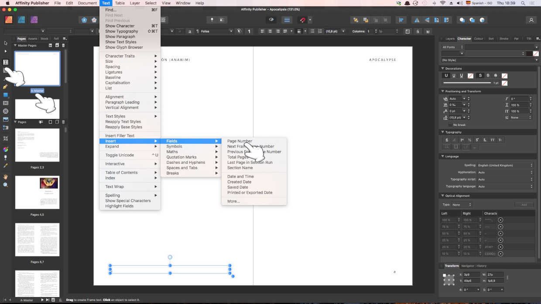Pick the Zoom magnifier tool
This screenshot has width=541, height=304.
click(x=6, y=185)
